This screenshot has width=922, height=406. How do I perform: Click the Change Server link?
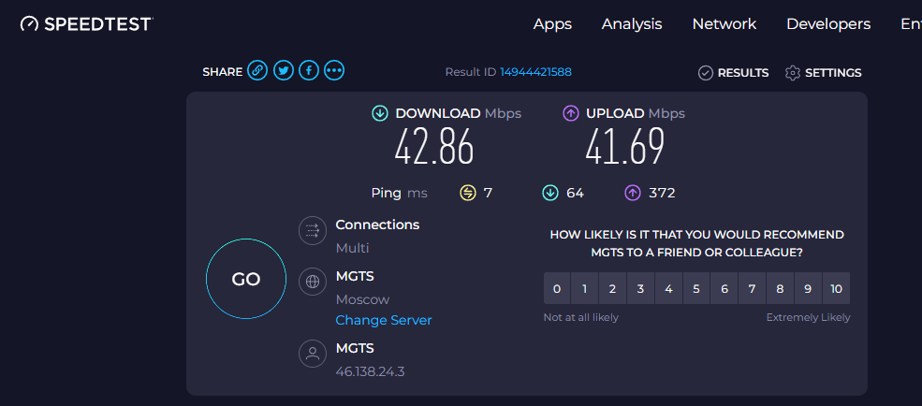pyautogui.click(x=384, y=320)
